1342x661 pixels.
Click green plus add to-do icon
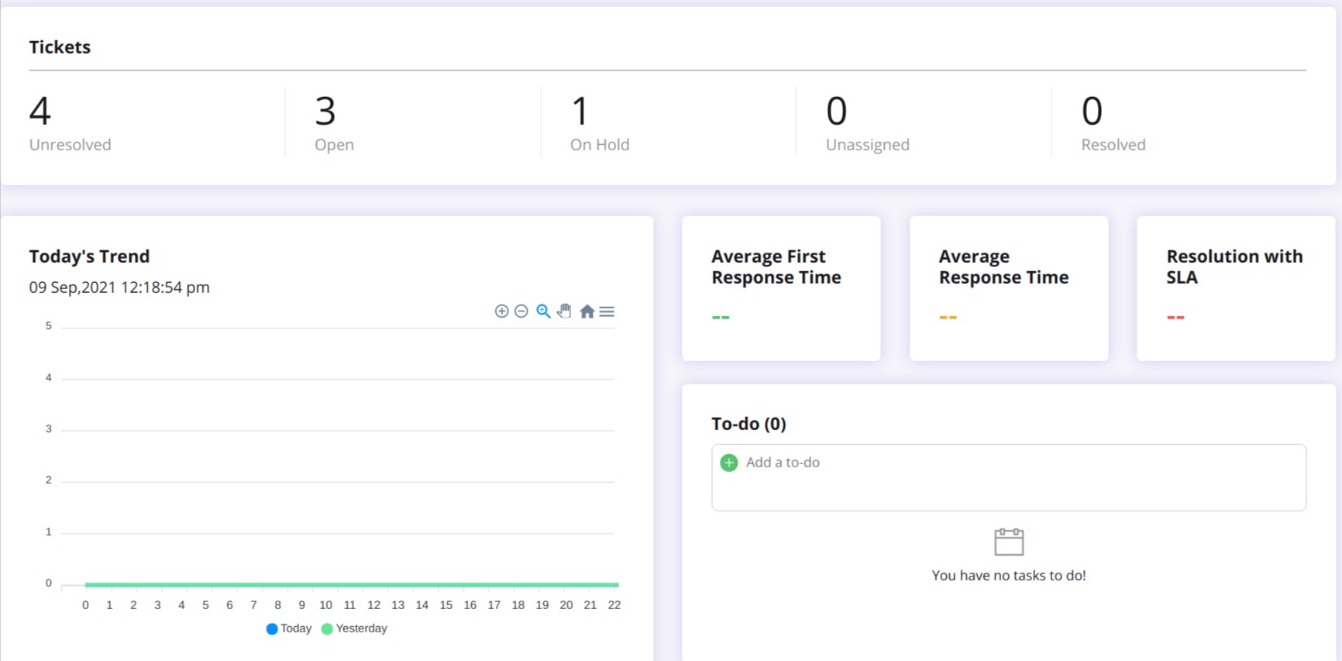[729, 463]
